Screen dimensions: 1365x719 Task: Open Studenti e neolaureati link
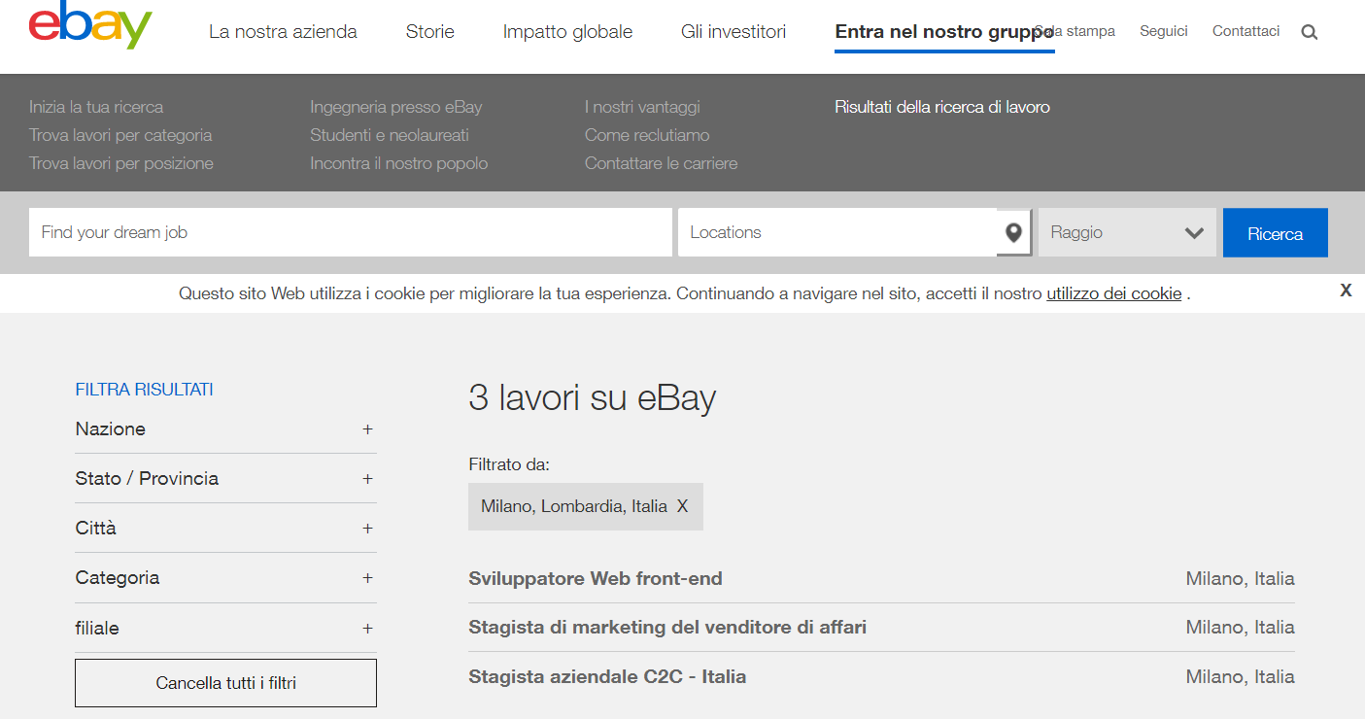[390, 135]
